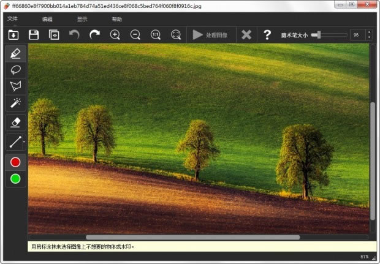Viewport: 380px width, 264px height.
Task: Increase marker size with the up arrow
Action: click(x=369, y=32)
